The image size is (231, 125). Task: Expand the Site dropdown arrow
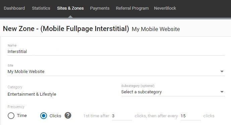(222, 72)
